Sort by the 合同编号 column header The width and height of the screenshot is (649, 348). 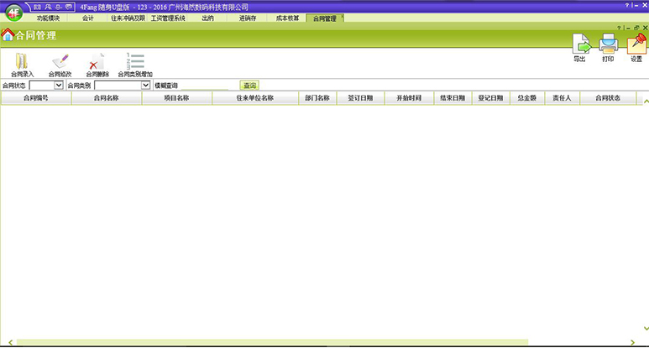(35, 98)
